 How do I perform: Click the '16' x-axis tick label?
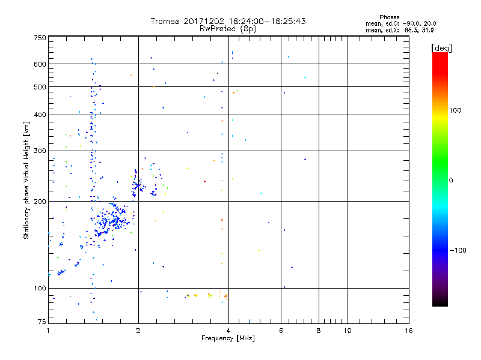coord(409,331)
